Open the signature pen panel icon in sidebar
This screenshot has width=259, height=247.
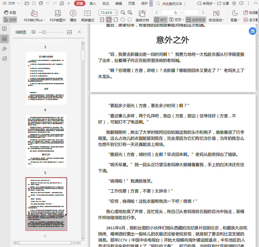4,49
